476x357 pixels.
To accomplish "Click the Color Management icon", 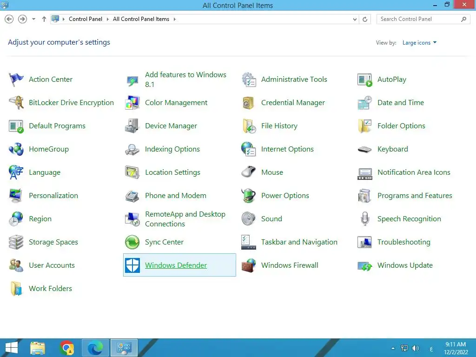I will coord(132,103).
